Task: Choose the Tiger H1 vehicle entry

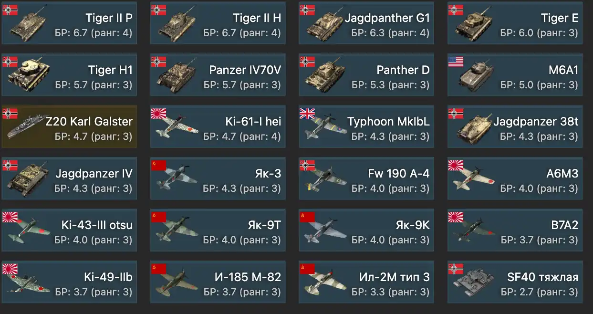Action: pos(69,75)
